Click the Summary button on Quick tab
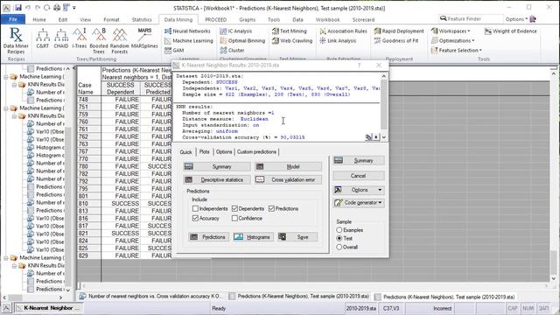 pyautogui.click(x=217, y=167)
